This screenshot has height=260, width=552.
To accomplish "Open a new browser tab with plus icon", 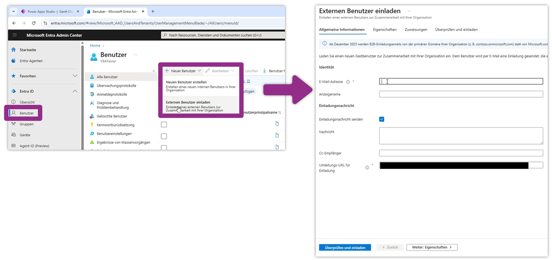I will (x=153, y=12).
